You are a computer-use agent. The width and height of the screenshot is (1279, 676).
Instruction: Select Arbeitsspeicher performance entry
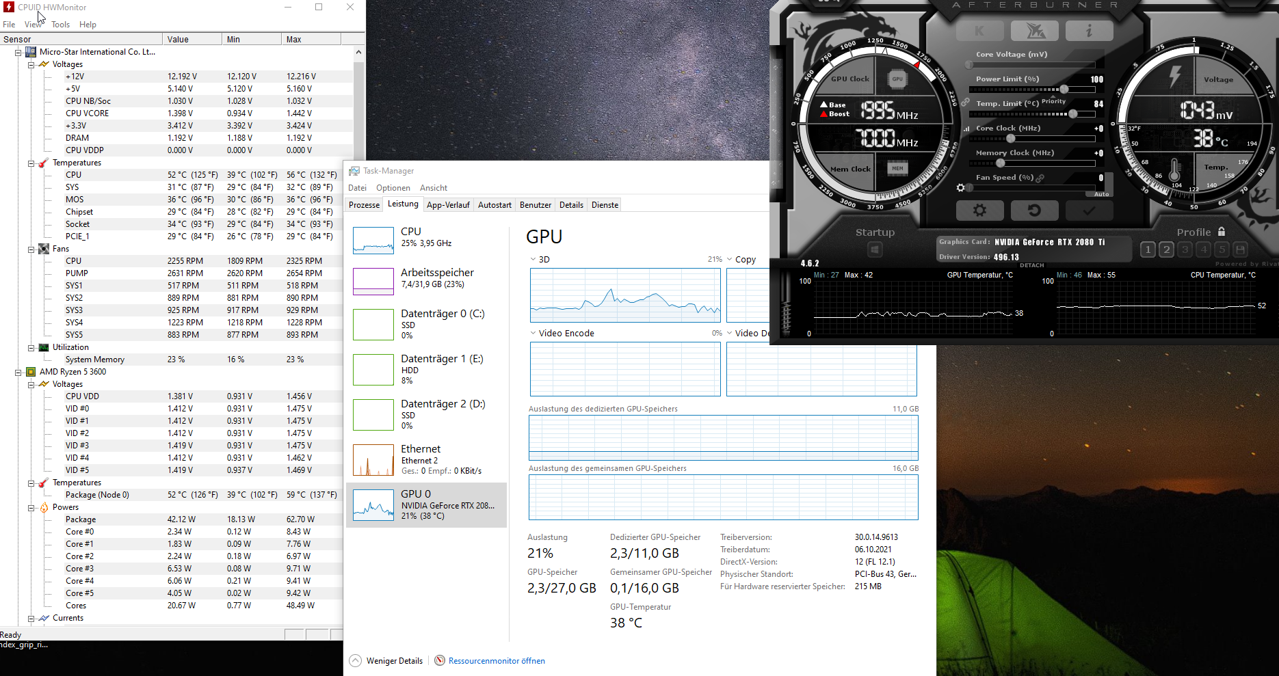click(x=426, y=280)
